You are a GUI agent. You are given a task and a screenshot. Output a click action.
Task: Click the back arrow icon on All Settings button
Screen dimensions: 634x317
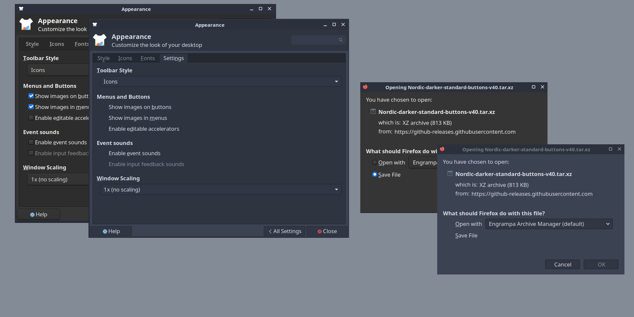tap(270, 231)
